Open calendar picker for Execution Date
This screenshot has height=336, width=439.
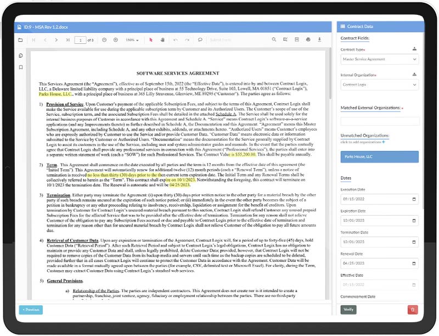[414, 199]
